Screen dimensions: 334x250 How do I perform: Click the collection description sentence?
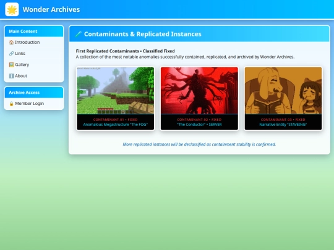[185, 57]
